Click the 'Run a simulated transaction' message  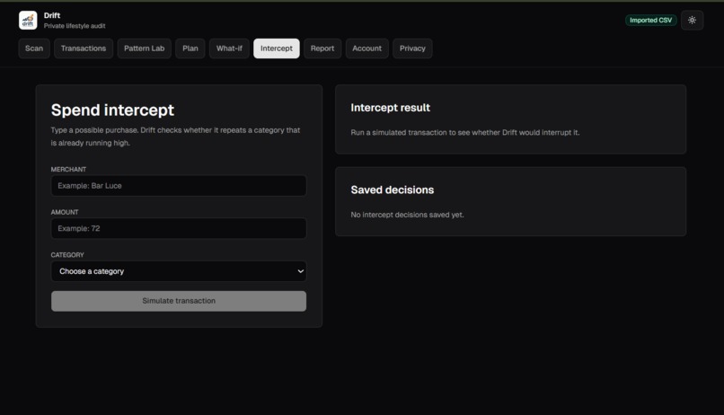[465, 132]
